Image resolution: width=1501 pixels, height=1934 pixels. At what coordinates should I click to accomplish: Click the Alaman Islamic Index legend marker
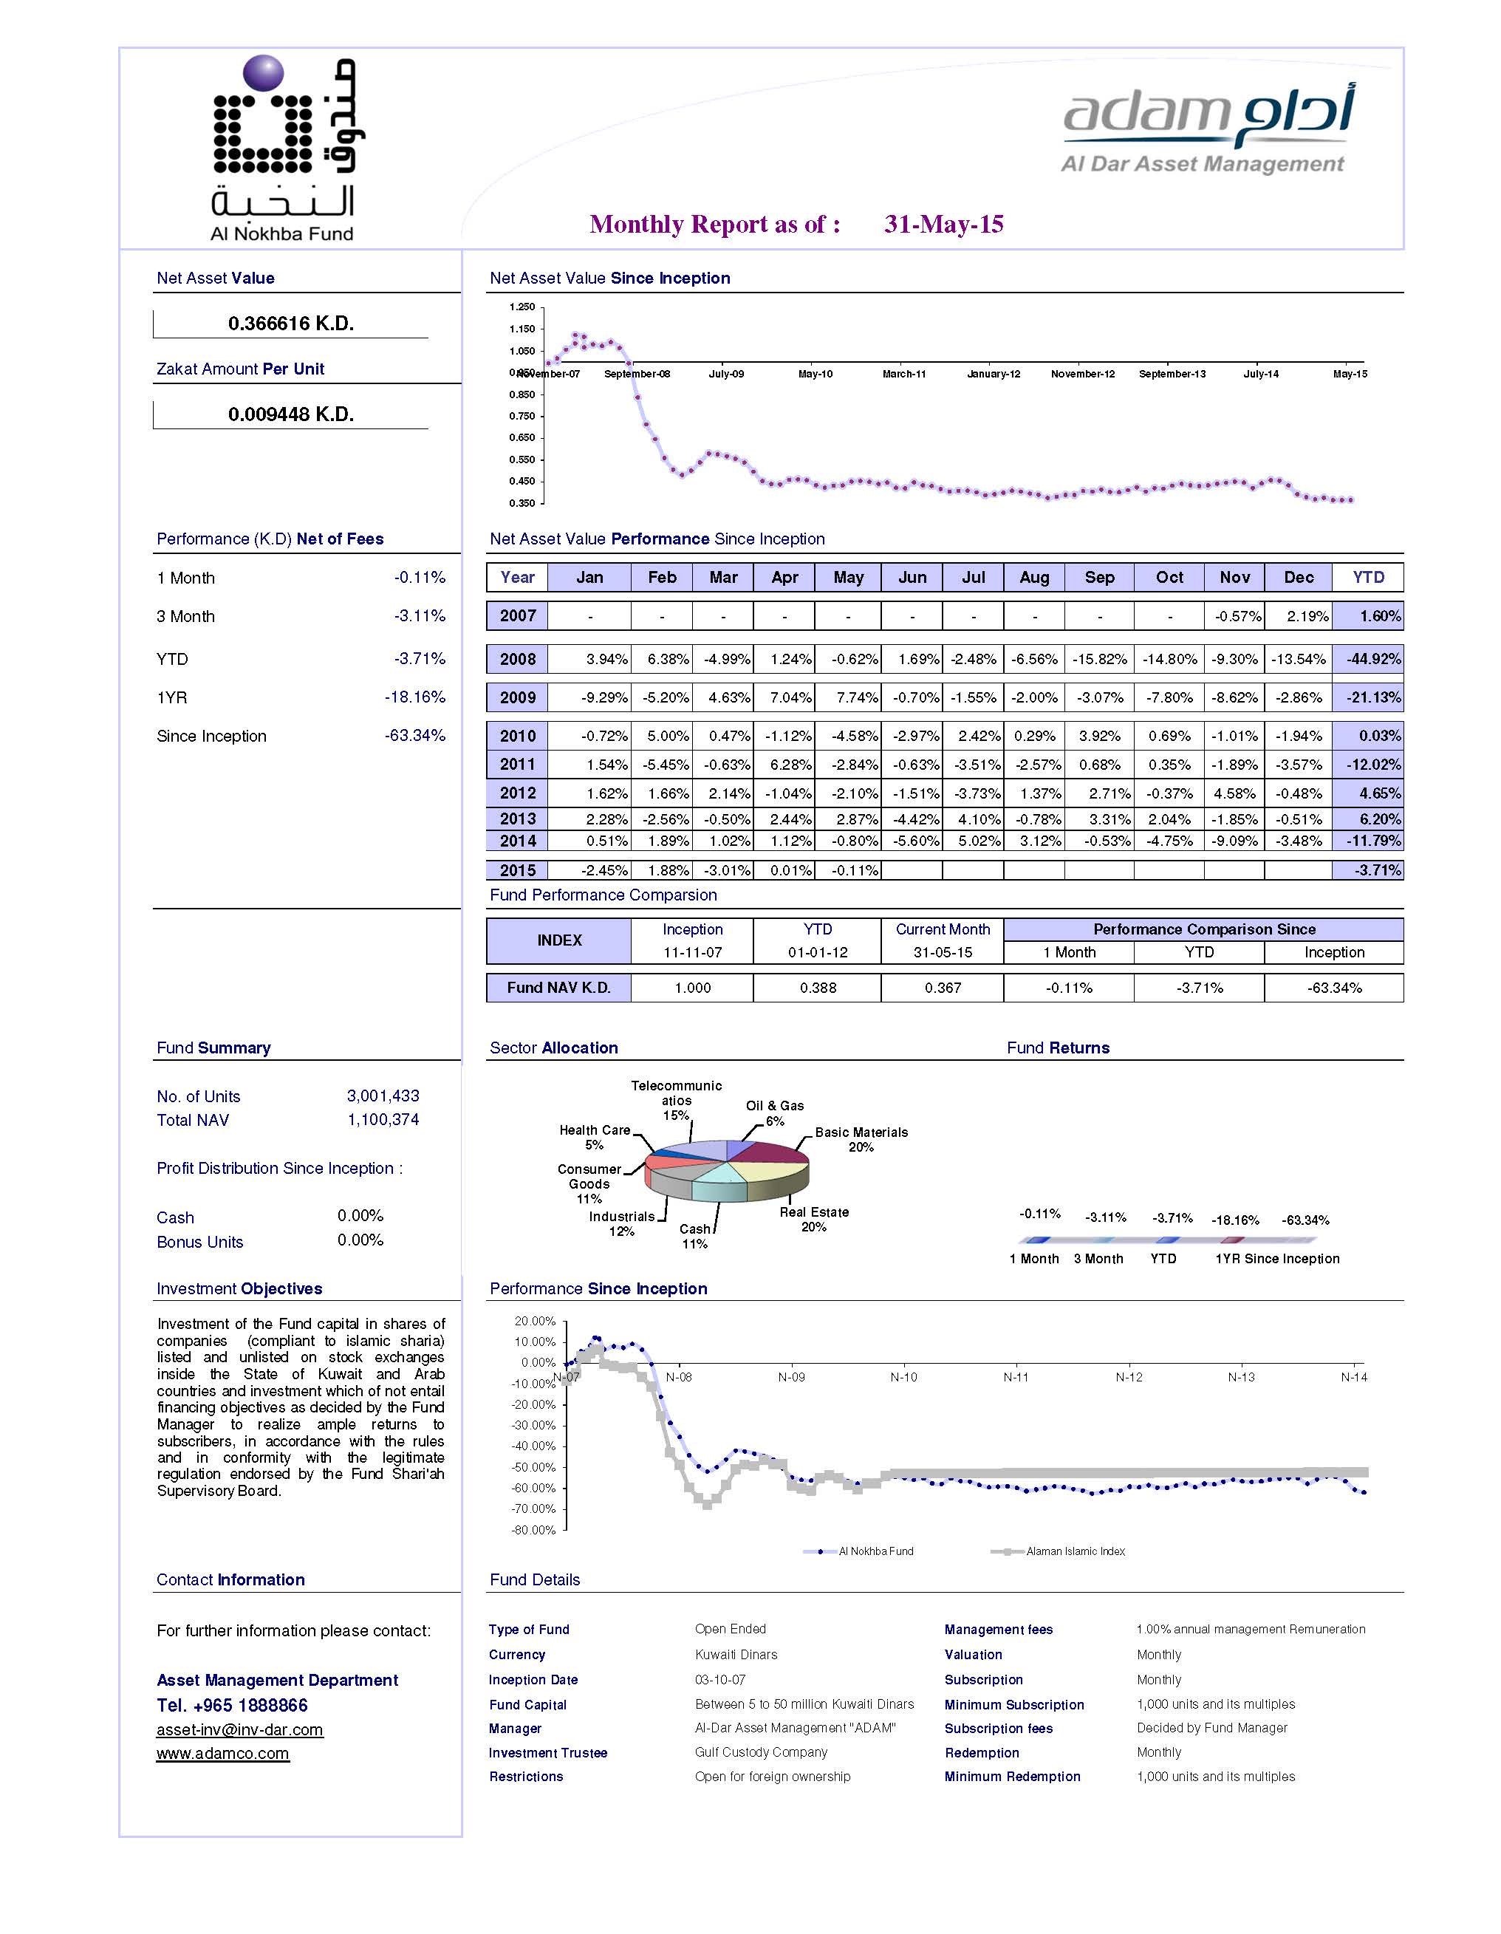(x=1008, y=1551)
